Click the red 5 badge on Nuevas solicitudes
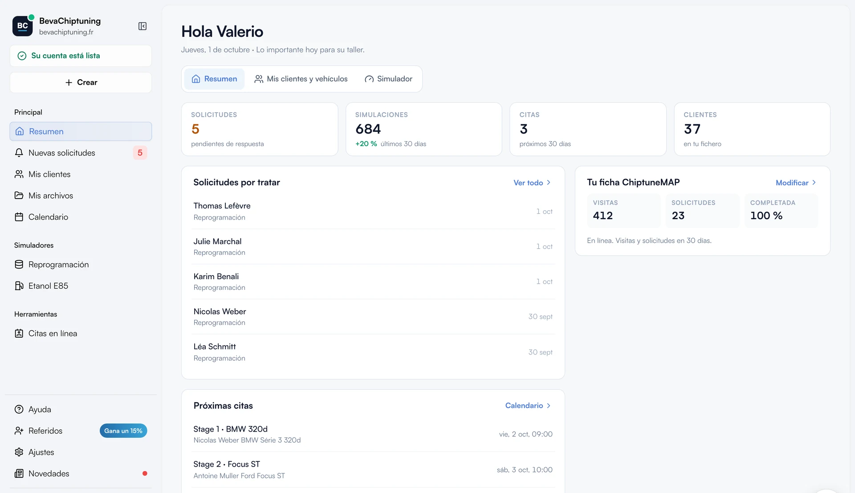 (140, 153)
